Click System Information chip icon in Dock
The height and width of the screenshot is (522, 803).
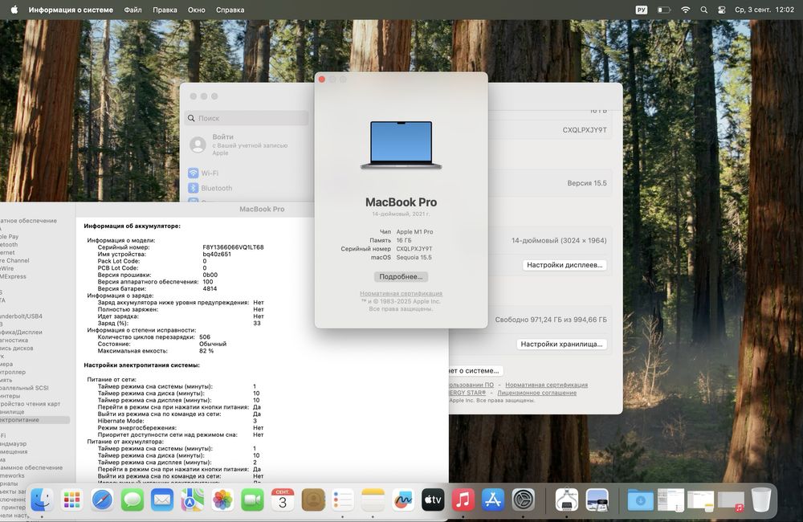coord(567,500)
